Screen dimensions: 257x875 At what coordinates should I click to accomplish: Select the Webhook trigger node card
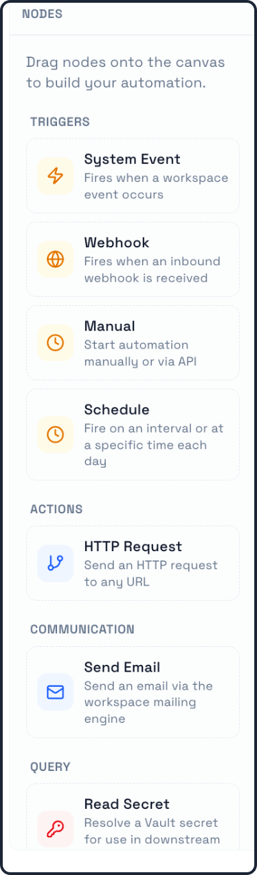[x=133, y=259]
